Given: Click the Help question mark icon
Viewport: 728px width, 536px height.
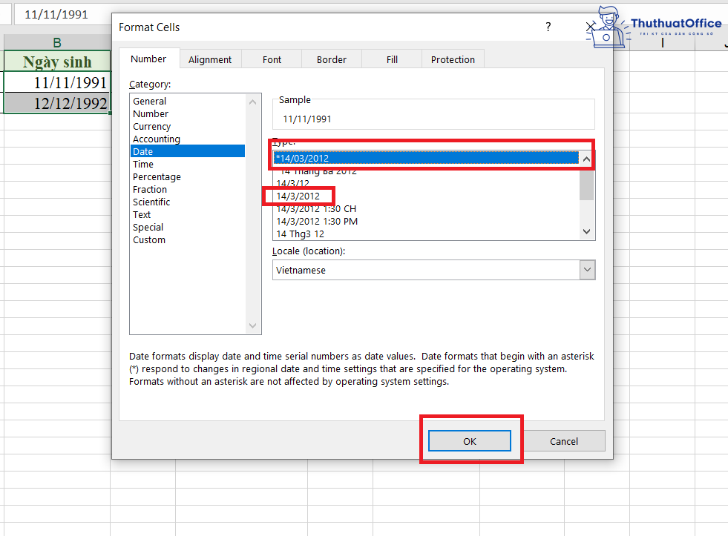Looking at the screenshot, I should (548, 26).
